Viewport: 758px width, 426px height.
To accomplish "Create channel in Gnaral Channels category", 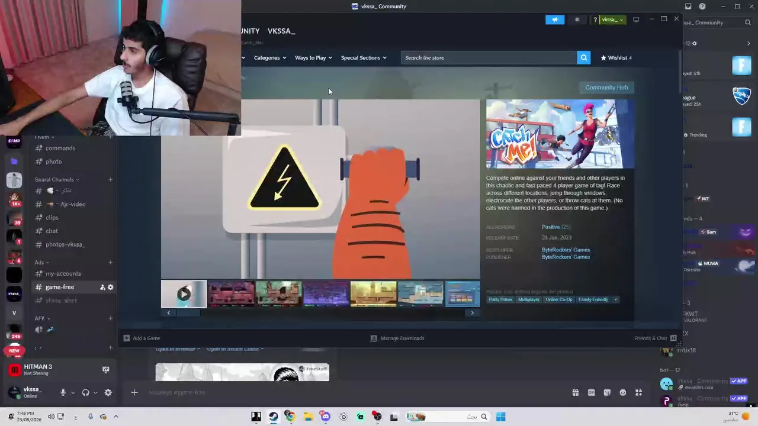I will pos(111,179).
